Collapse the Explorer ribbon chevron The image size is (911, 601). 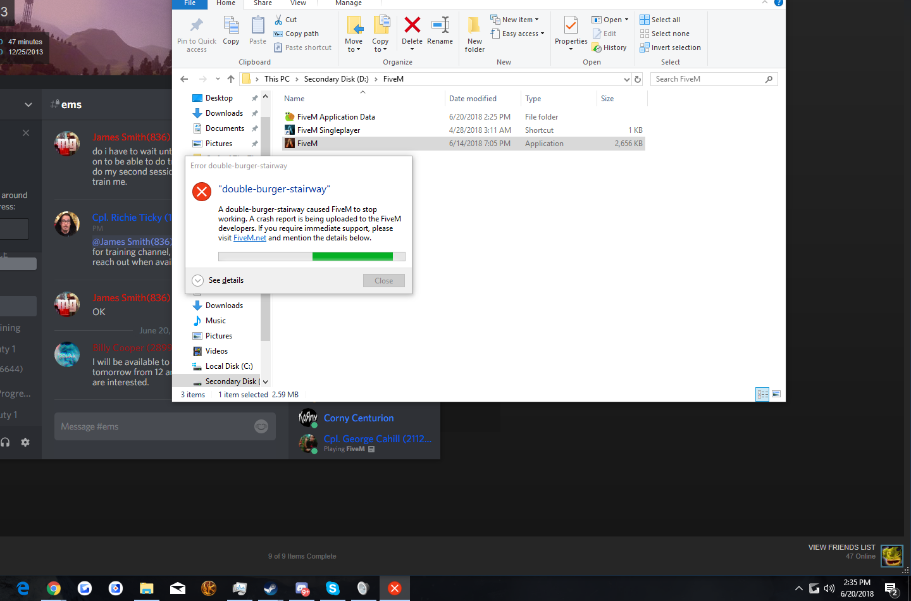pos(765,3)
